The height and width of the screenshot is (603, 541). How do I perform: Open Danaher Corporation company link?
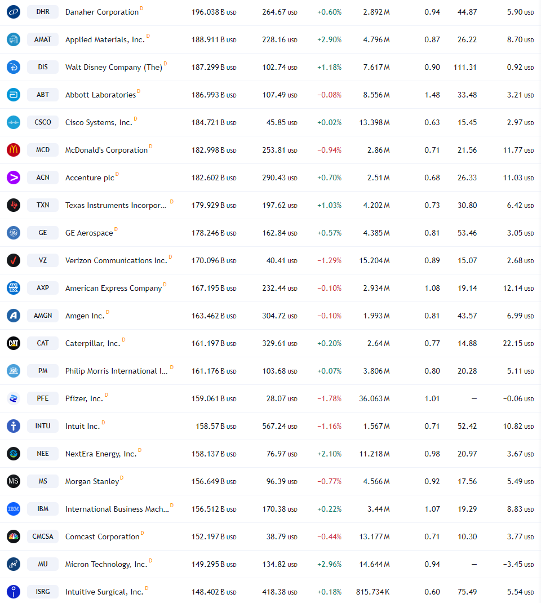(x=102, y=12)
